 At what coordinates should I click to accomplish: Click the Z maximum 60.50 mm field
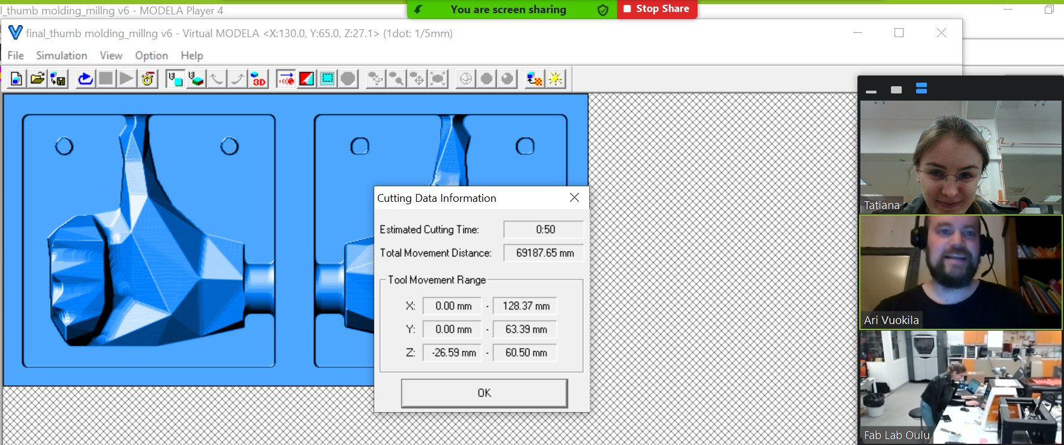pyautogui.click(x=525, y=353)
